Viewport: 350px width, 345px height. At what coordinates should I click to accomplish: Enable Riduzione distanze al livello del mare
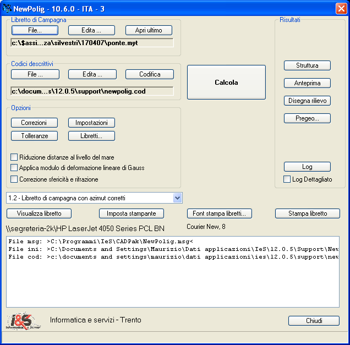pyautogui.click(x=14, y=157)
